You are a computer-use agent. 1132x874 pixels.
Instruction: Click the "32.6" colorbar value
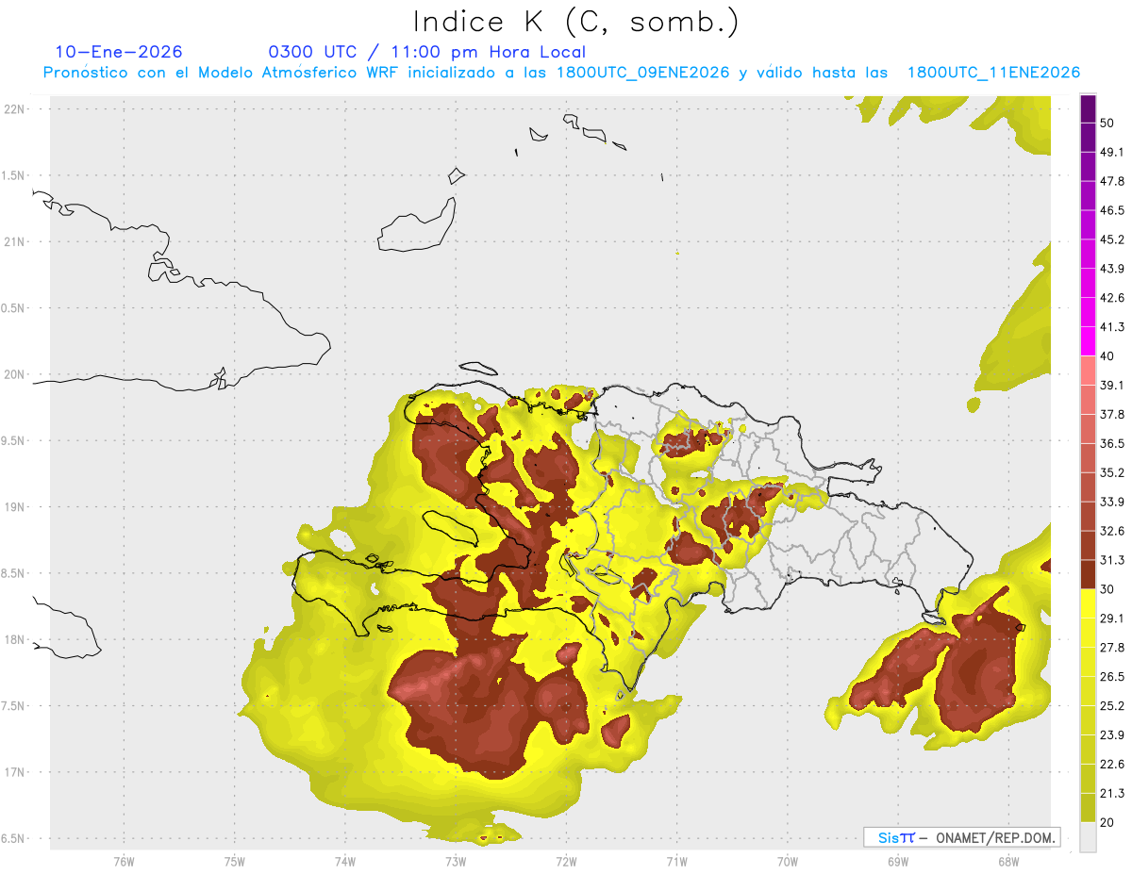tap(1112, 531)
